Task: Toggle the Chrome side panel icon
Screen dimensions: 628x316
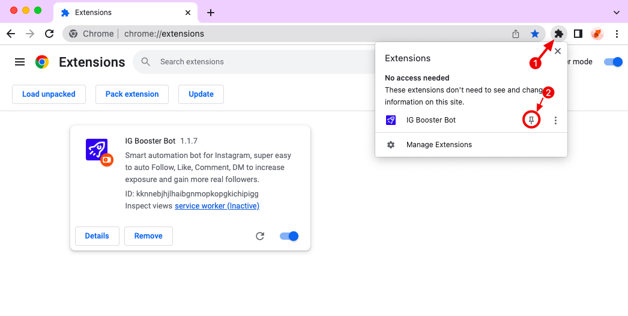Action: click(578, 34)
